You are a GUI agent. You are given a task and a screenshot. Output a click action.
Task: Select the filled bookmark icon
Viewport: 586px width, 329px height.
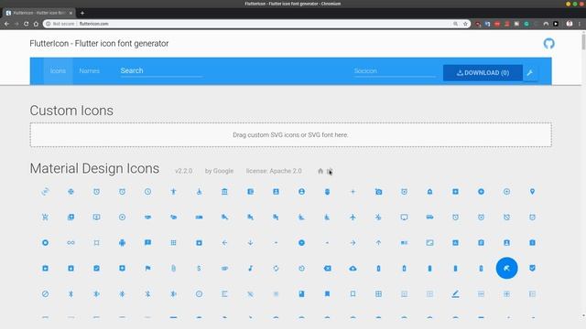327,294
